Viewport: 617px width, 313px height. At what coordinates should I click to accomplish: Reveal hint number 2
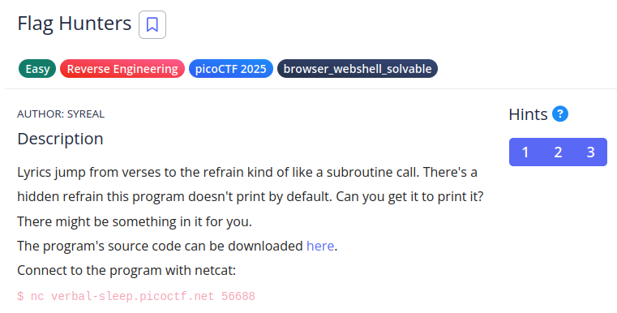(x=558, y=152)
